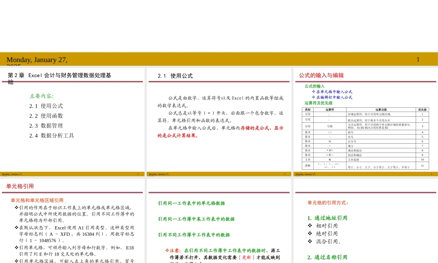Open the outline item 2.4 数据分析工具
This screenshot has width=438, height=263.
pyautogui.click(x=52, y=135)
